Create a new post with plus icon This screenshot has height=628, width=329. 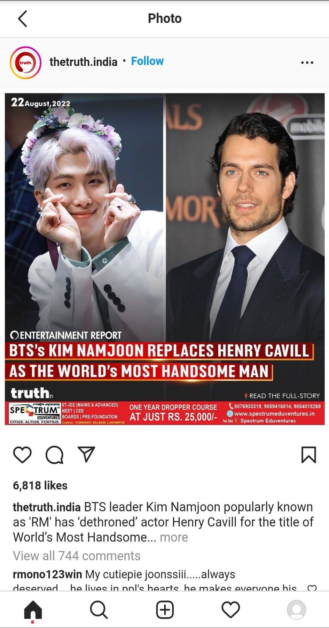(x=165, y=610)
